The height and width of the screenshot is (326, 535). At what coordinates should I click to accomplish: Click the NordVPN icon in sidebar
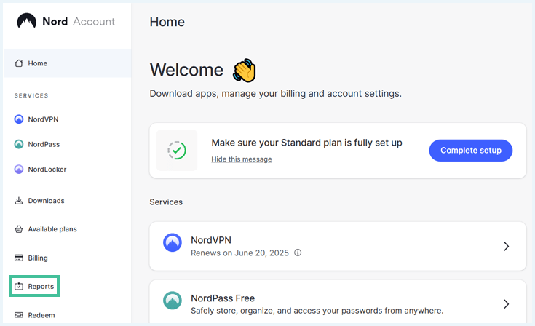[x=19, y=119]
